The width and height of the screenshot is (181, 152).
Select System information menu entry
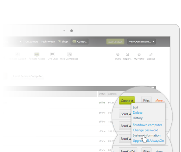(x=146, y=135)
